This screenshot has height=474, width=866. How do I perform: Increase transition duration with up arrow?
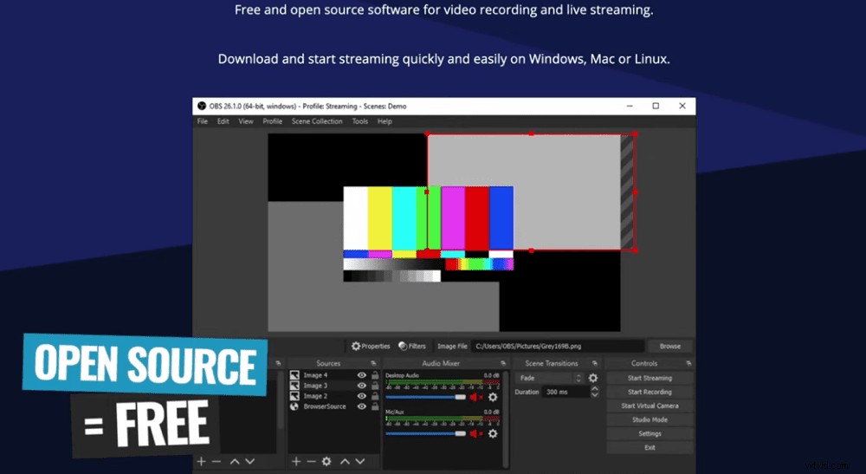pyautogui.click(x=594, y=389)
